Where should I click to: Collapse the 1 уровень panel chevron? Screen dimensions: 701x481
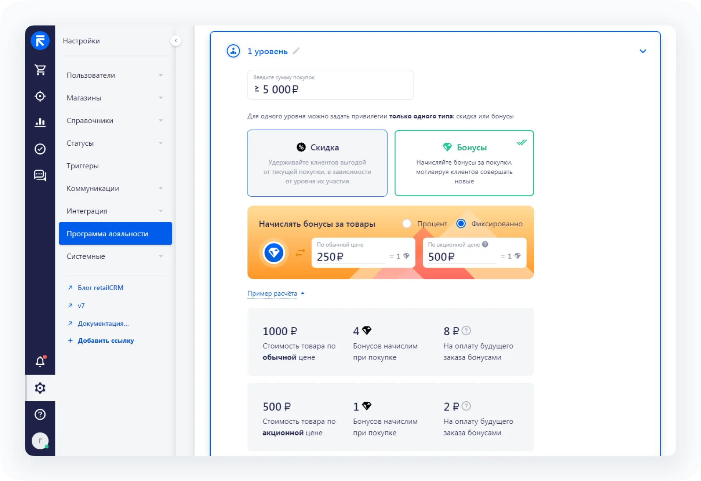643,51
